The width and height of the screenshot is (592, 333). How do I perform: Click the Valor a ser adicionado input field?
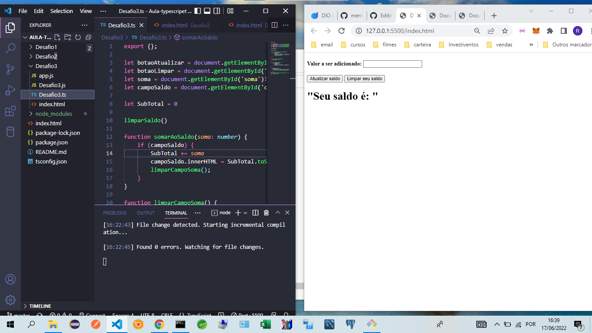pos(392,64)
